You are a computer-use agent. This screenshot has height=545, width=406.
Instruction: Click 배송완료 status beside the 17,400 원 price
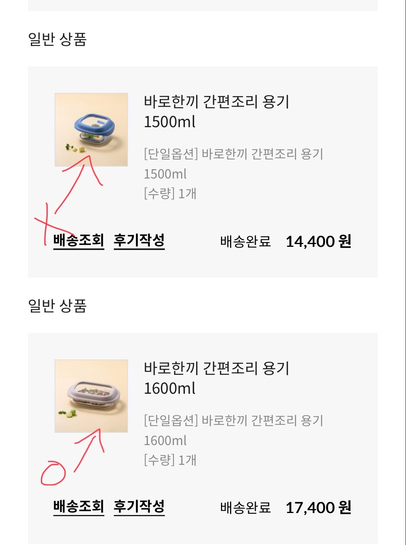tap(245, 508)
